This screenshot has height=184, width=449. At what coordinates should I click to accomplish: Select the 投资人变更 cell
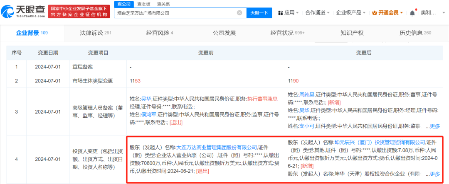point(98,159)
